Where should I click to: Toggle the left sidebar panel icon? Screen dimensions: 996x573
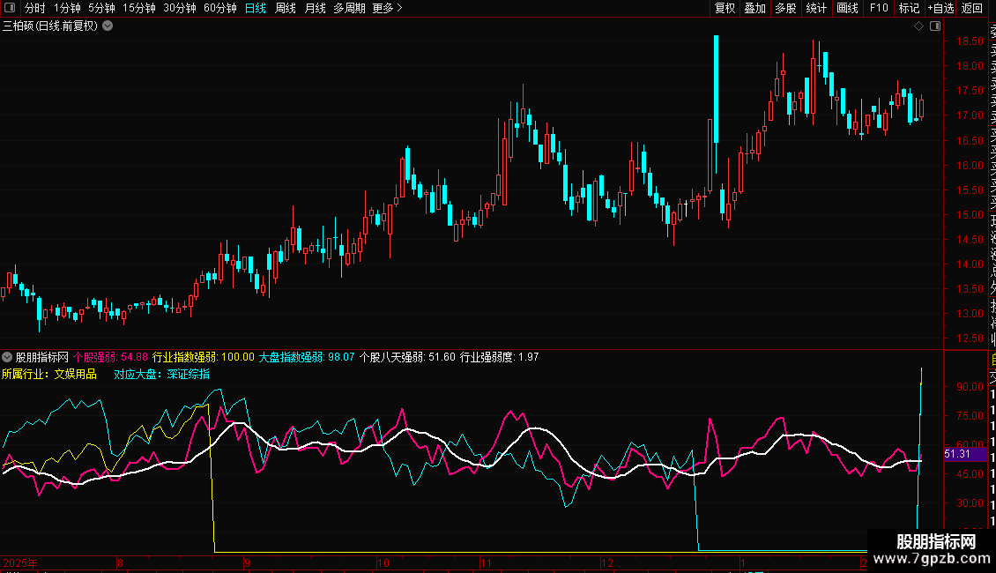tap(11, 8)
